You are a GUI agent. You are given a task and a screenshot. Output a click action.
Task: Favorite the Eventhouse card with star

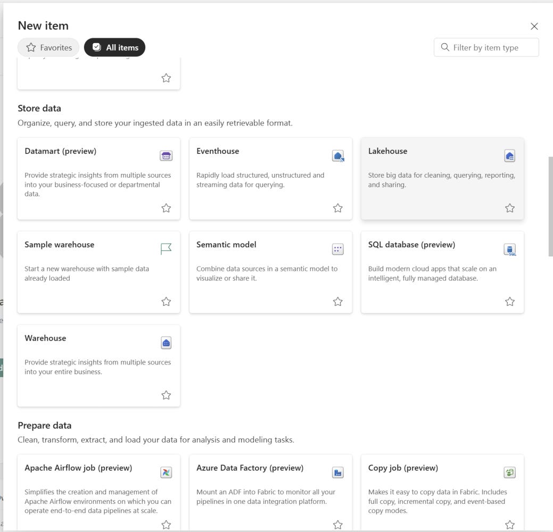click(x=338, y=208)
